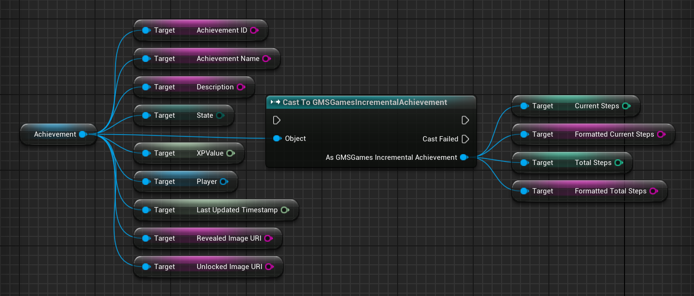The height and width of the screenshot is (296, 694).
Task: Click the Player object output pin
Action: coord(224,182)
